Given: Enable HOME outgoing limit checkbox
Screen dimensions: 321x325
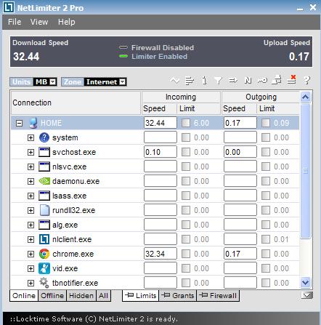Looking at the screenshot, I should coord(266,123).
